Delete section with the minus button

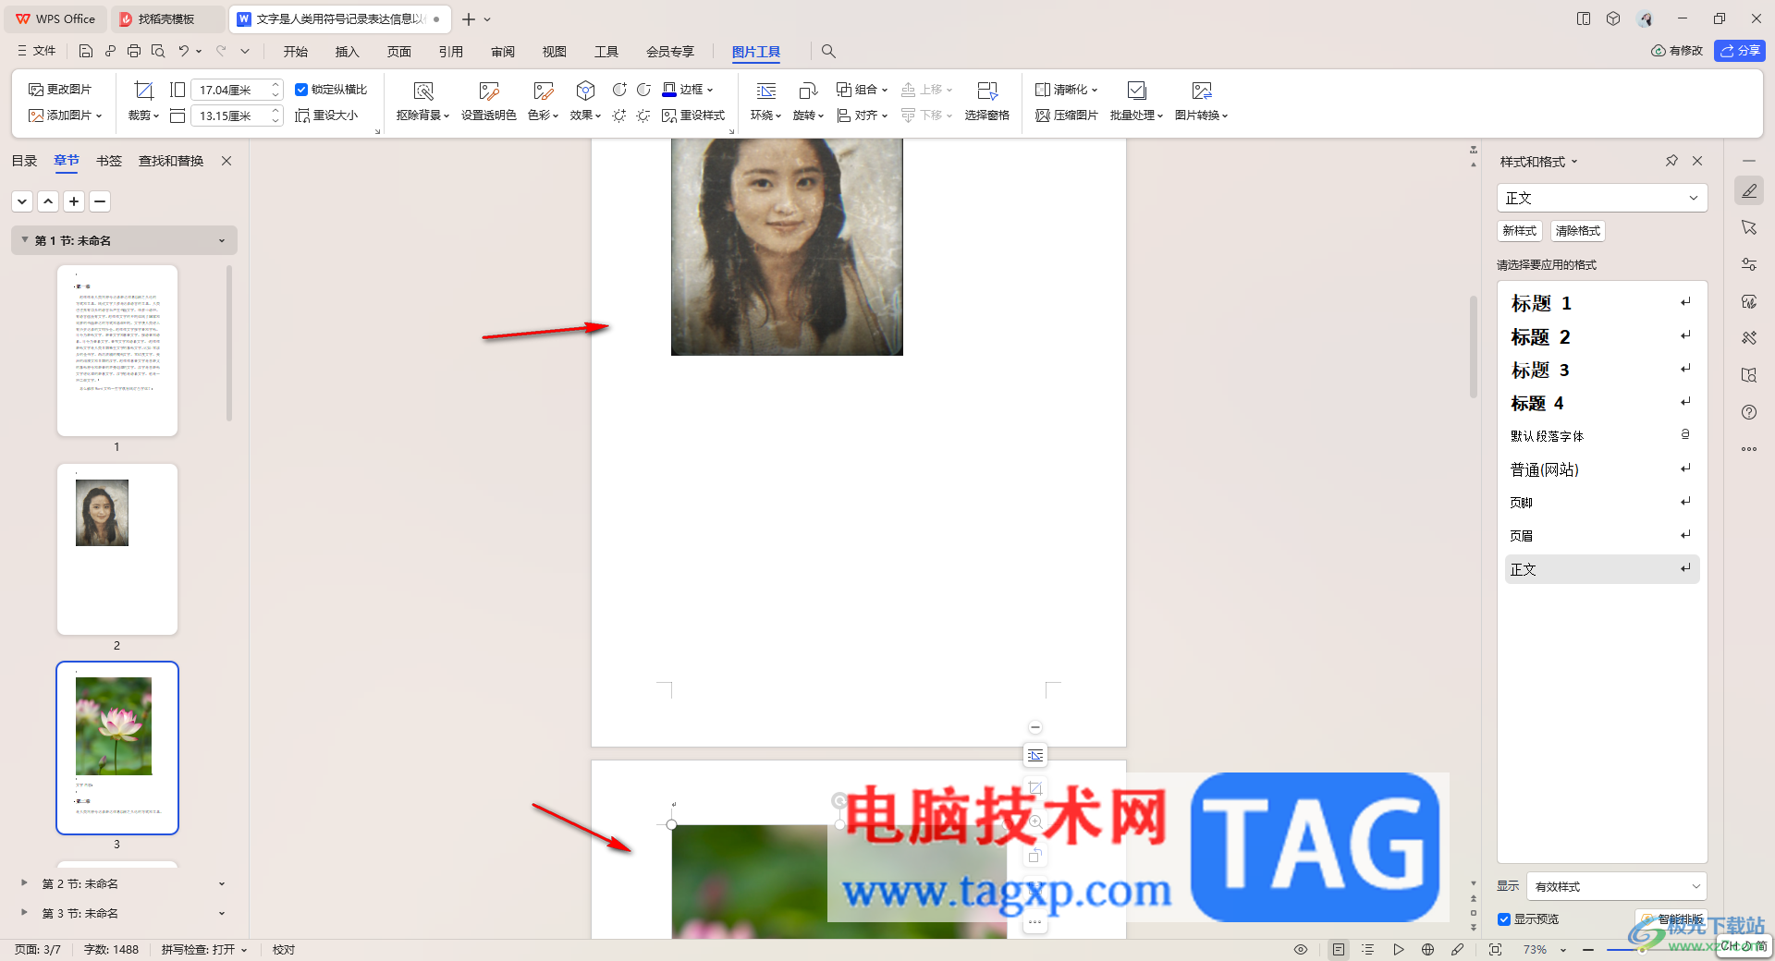[x=100, y=201]
